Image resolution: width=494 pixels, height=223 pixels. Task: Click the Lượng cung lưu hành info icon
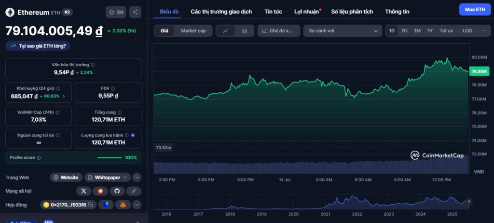click(127, 135)
